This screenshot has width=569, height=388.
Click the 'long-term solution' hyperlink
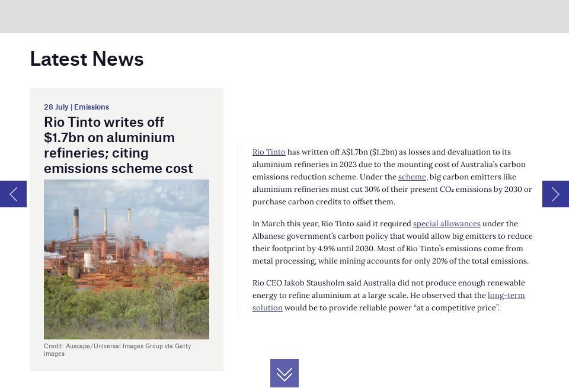point(506,296)
